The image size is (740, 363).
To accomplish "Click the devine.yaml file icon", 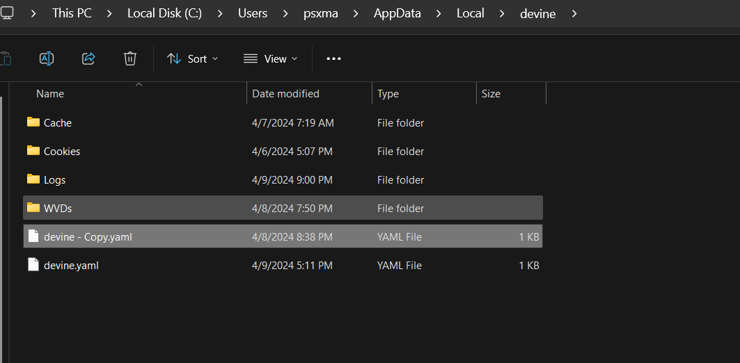I will pyautogui.click(x=33, y=265).
